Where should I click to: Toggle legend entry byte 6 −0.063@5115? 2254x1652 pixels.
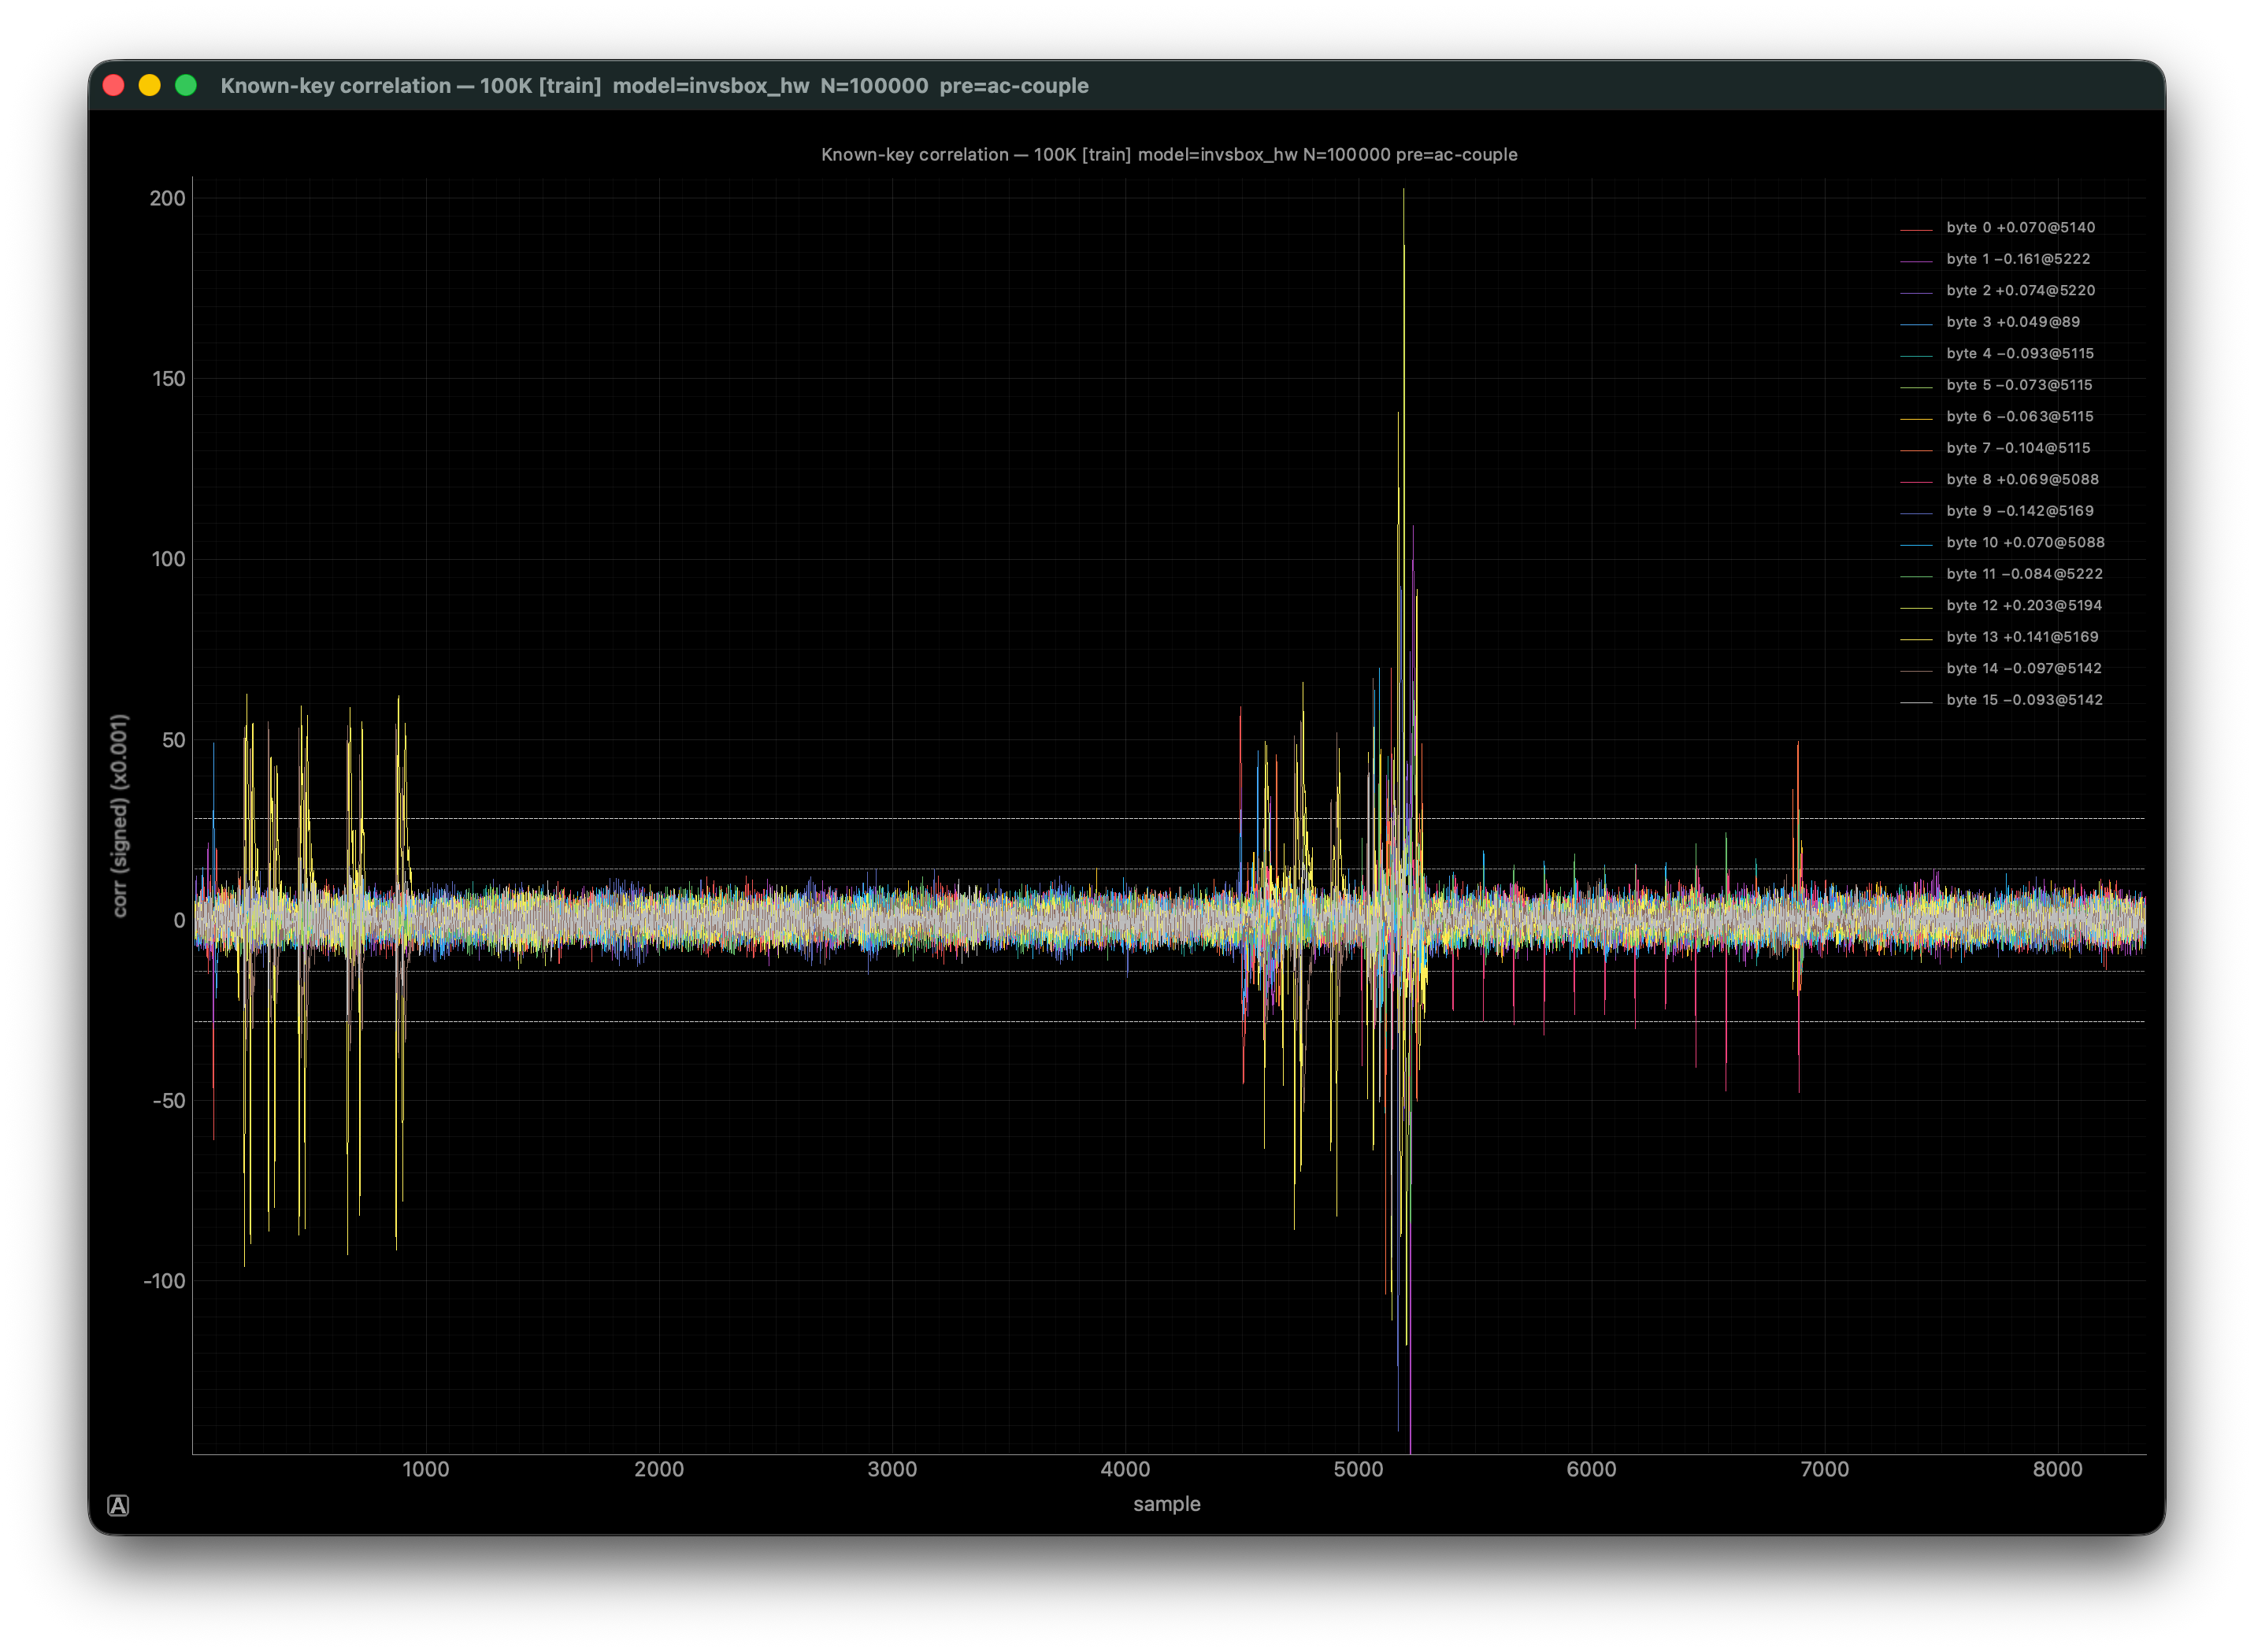[x=1997, y=417]
